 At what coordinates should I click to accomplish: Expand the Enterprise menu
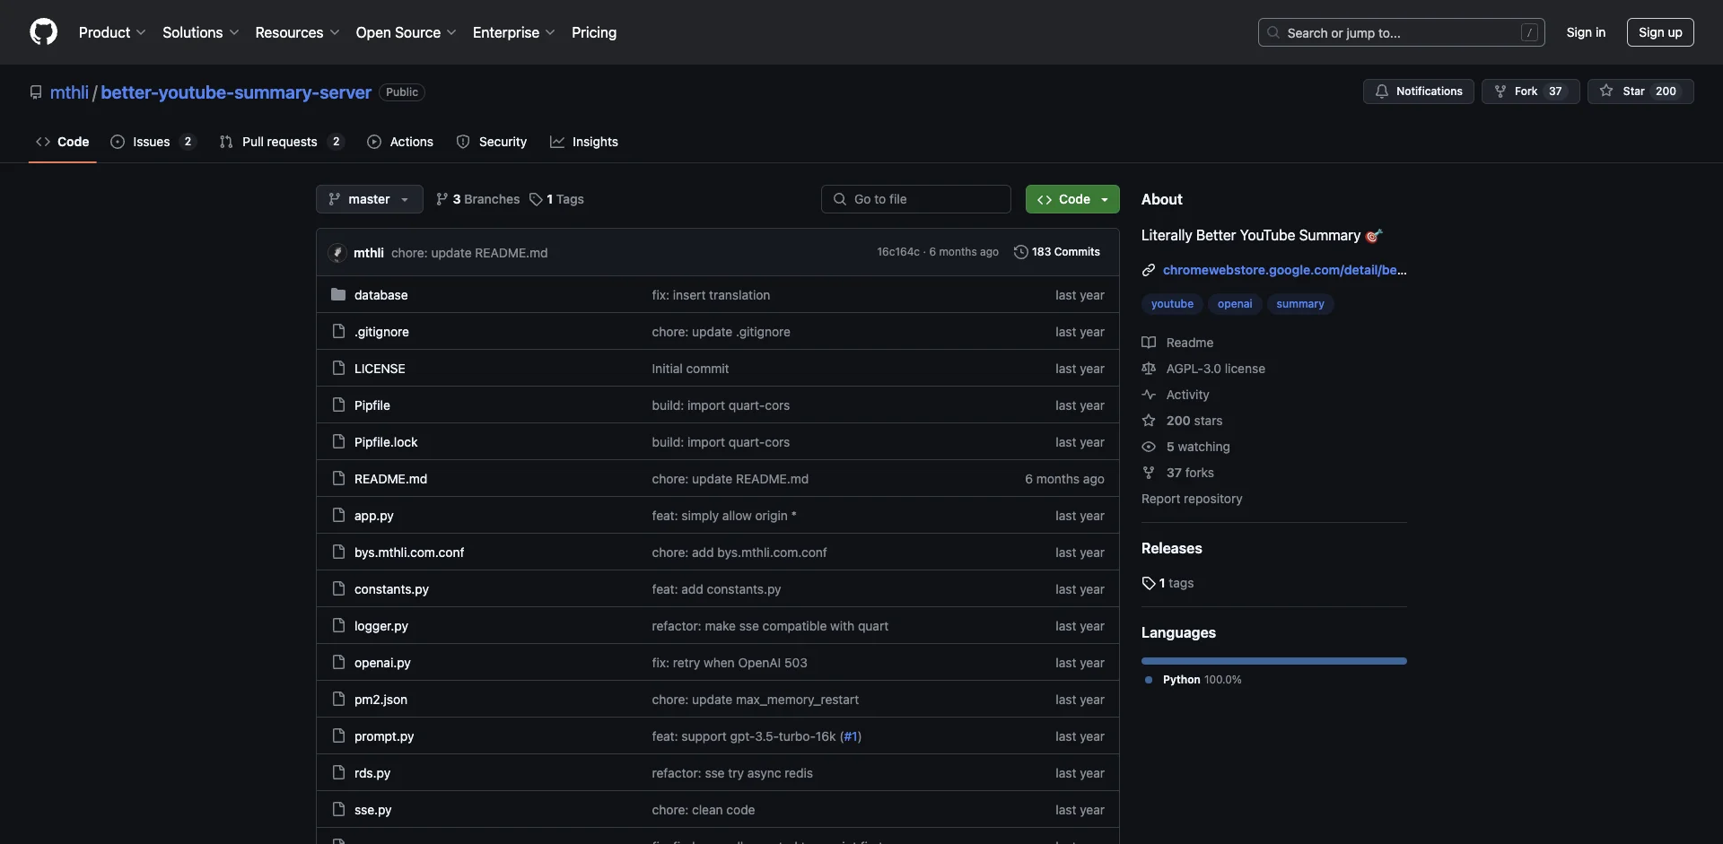point(513,32)
